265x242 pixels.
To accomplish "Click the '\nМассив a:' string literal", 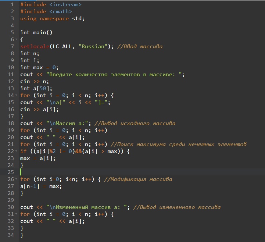I will coord(67,124).
